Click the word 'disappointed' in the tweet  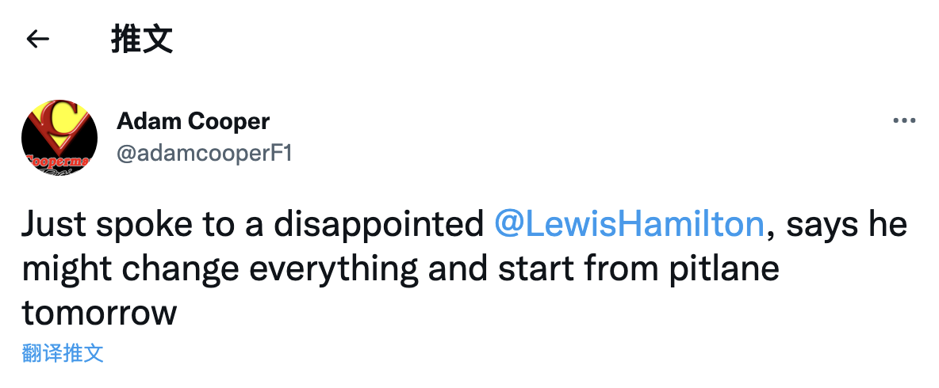[x=379, y=225]
